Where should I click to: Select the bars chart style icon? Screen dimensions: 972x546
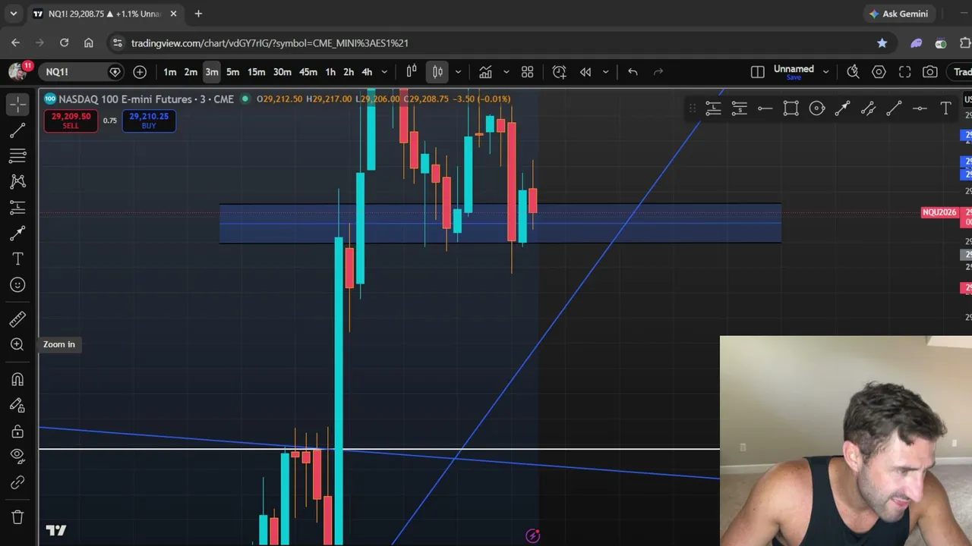pyautogui.click(x=412, y=72)
